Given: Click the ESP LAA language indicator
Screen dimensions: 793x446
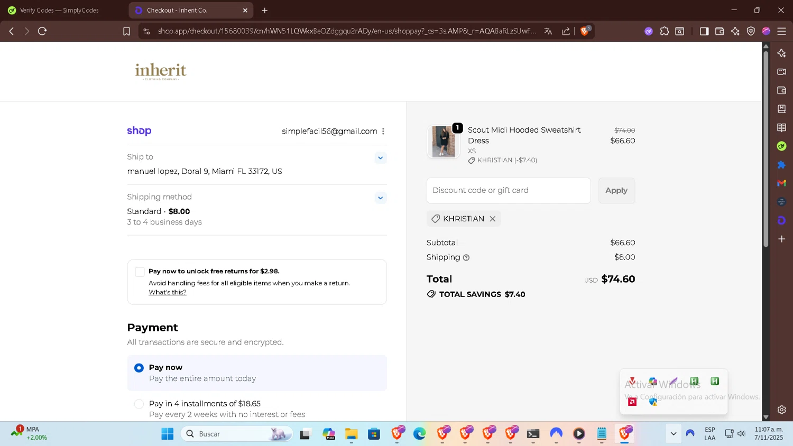Looking at the screenshot, I should pos(709,434).
